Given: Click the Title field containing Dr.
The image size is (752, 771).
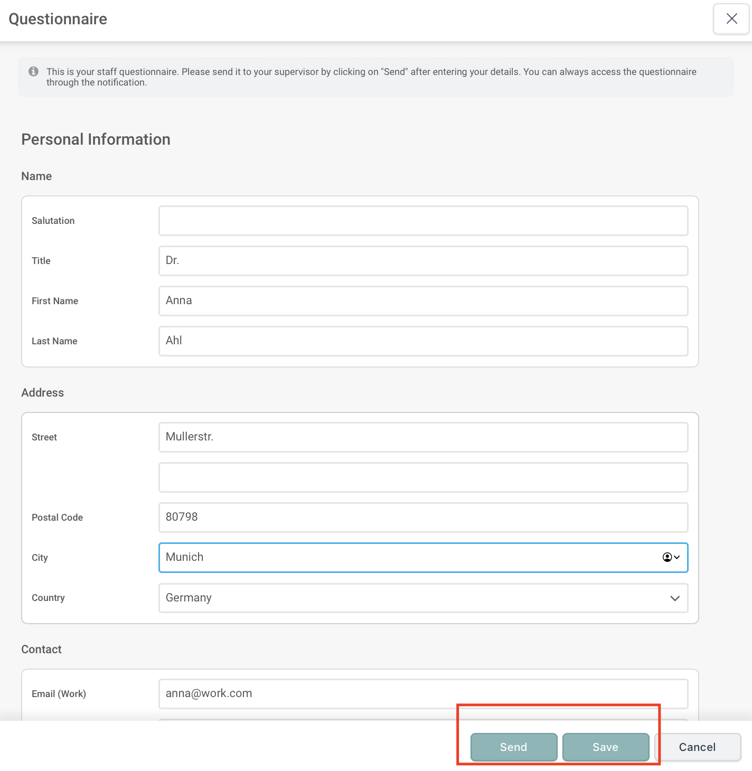Looking at the screenshot, I should click(x=424, y=261).
